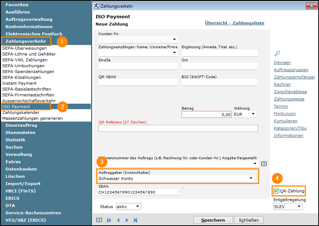
Task: Choose Aussenwirtschaftsverkehr entry
Action: (x=29, y=101)
